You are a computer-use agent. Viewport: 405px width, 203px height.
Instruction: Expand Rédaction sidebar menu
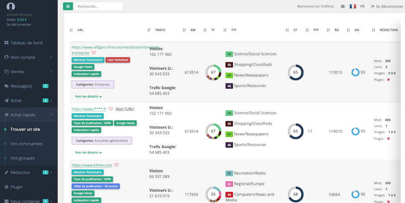tap(29, 172)
